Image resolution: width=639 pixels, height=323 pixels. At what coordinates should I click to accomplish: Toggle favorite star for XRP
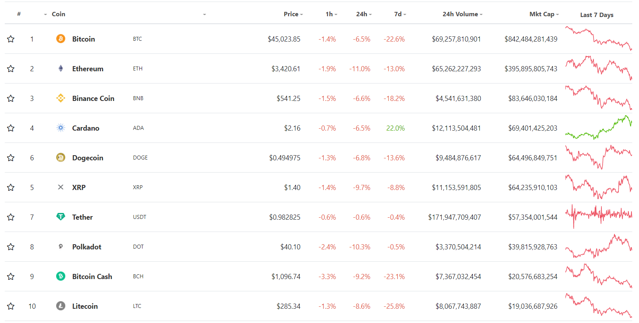point(11,187)
